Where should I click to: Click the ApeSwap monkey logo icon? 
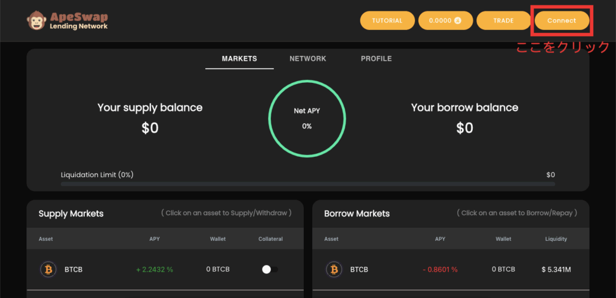coord(37,20)
